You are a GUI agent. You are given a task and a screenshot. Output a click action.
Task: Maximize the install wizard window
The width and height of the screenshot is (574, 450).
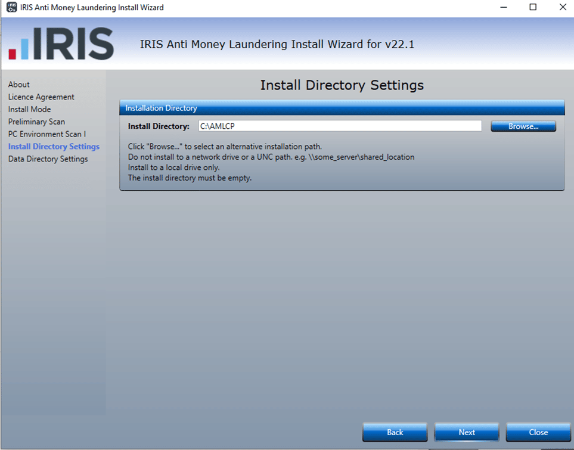[533, 7]
